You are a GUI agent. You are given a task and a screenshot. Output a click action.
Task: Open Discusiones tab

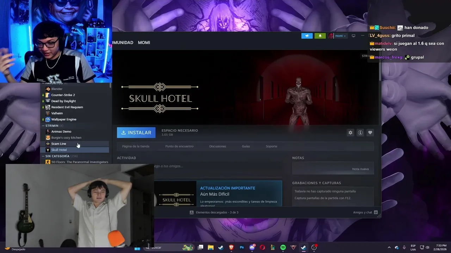(217, 146)
